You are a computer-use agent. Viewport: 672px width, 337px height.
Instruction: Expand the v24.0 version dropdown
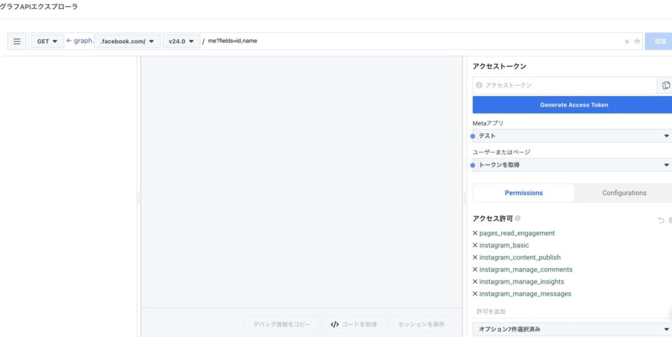(181, 41)
